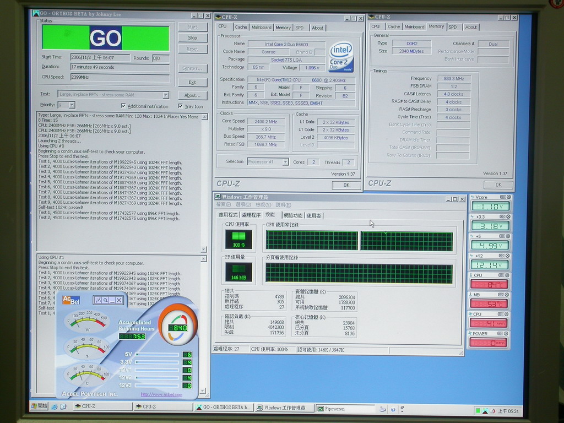The width and height of the screenshot is (564, 423).
Task: Click upper log scrollbar up arrow in ORTHOS
Action: pos(204,117)
